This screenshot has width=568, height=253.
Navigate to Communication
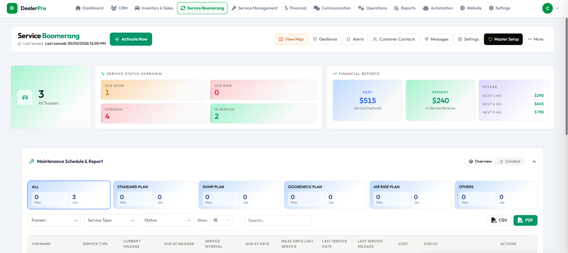tap(332, 8)
